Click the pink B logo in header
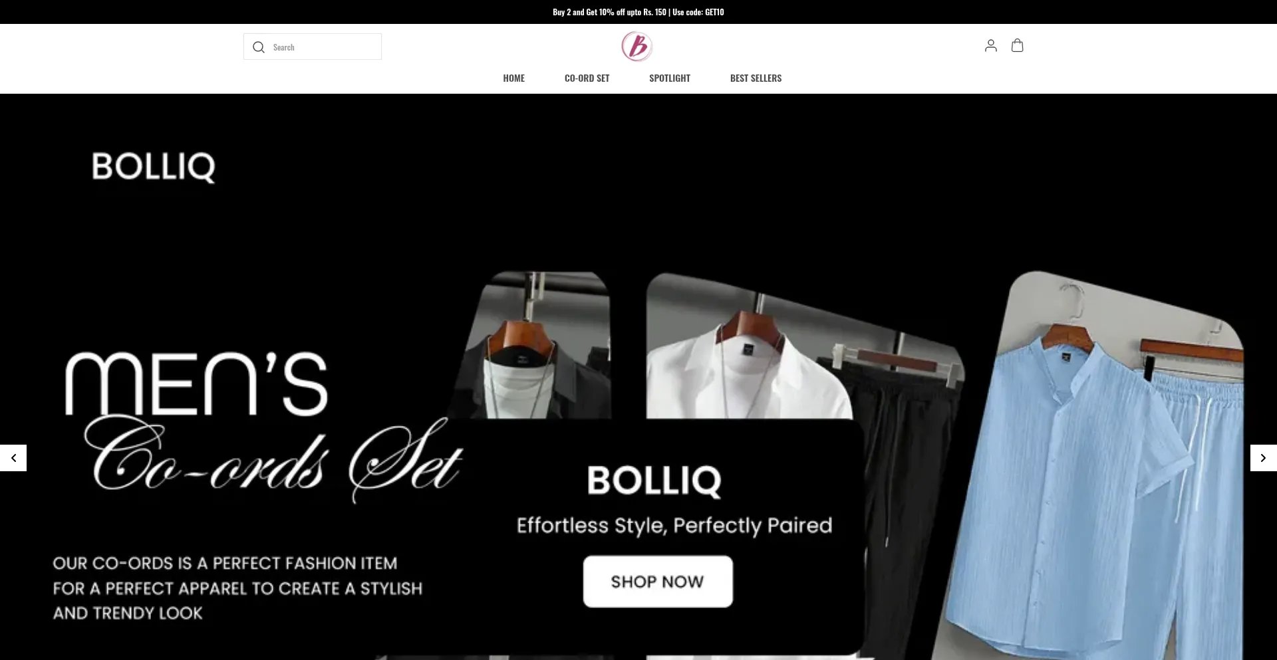This screenshot has width=1277, height=660. click(x=637, y=47)
